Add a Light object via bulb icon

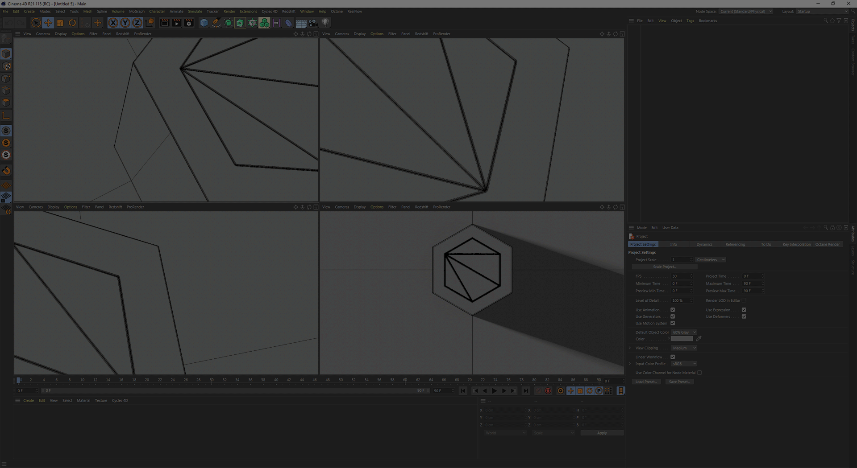pyautogui.click(x=325, y=23)
